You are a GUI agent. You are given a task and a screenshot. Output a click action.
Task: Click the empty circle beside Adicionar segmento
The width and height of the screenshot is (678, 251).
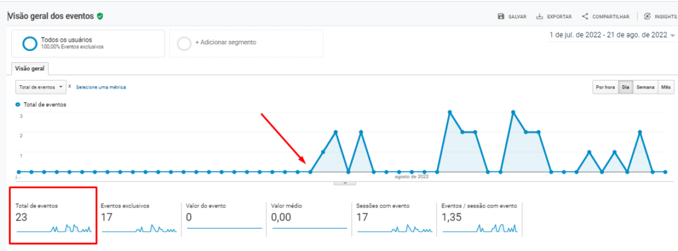[185, 43]
